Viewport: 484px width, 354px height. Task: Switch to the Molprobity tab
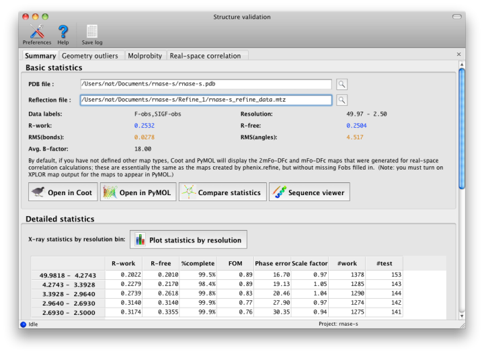(145, 56)
